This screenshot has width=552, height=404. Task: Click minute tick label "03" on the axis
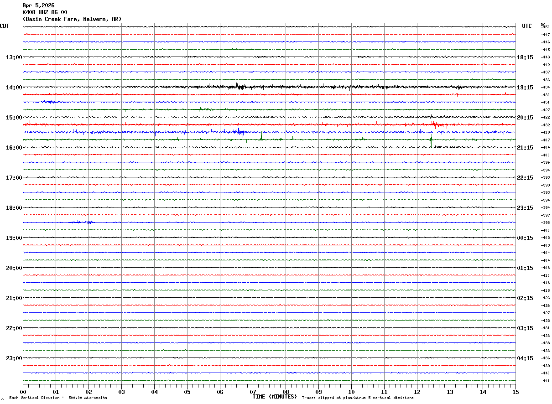coord(121,392)
